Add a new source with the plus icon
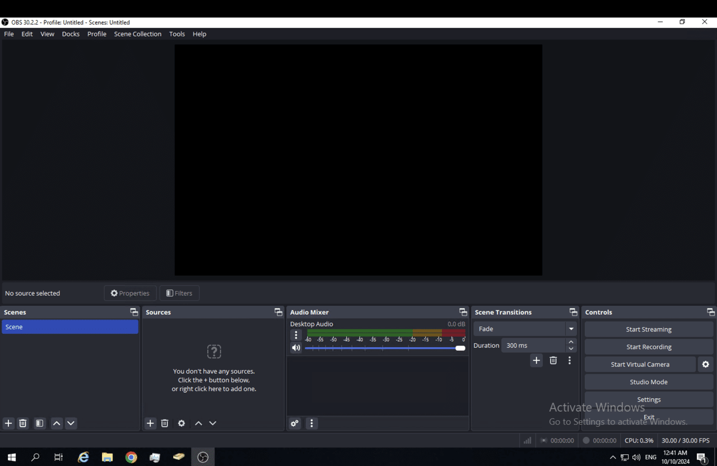717x466 pixels. point(150,423)
